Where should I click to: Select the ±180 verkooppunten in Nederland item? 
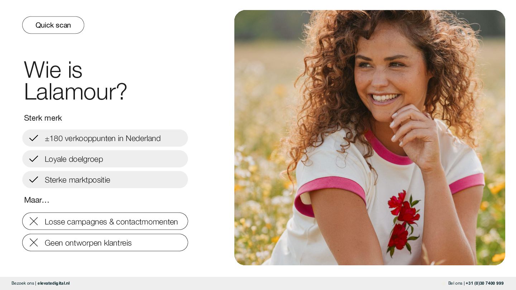click(x=105, y=138)
